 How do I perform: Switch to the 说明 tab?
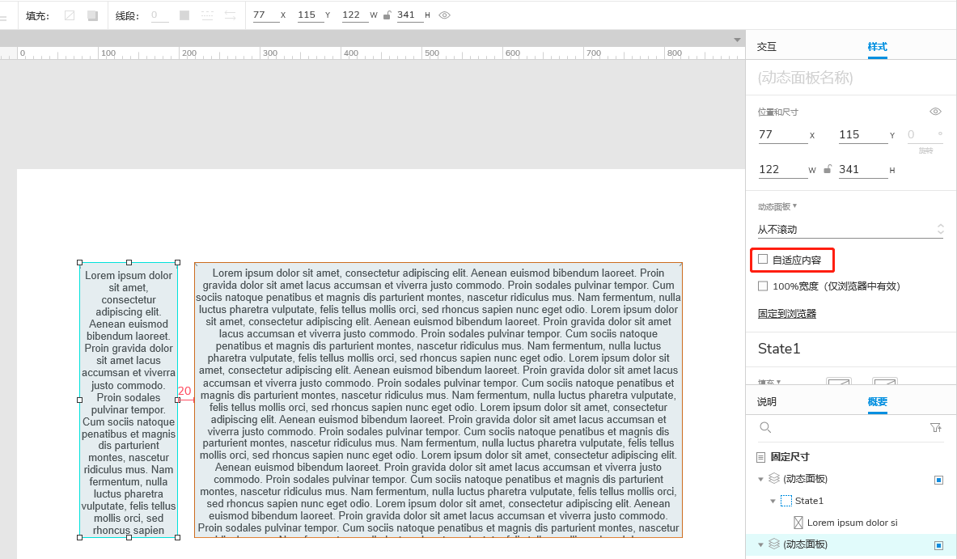pyautogui.click(x=767, y=401)
